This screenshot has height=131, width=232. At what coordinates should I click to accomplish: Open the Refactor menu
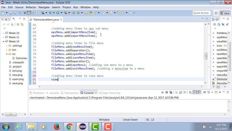(31, 7)
